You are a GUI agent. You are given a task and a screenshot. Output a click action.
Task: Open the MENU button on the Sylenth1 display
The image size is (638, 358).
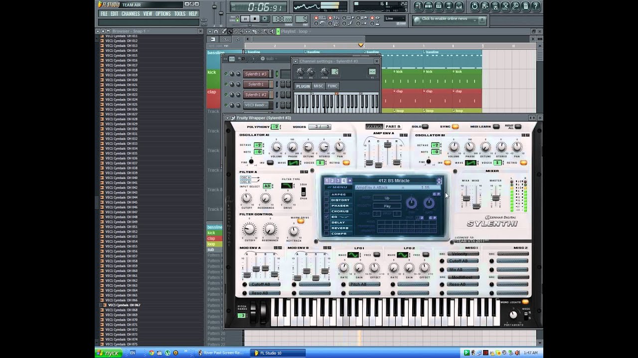click(x=338, y=187)
